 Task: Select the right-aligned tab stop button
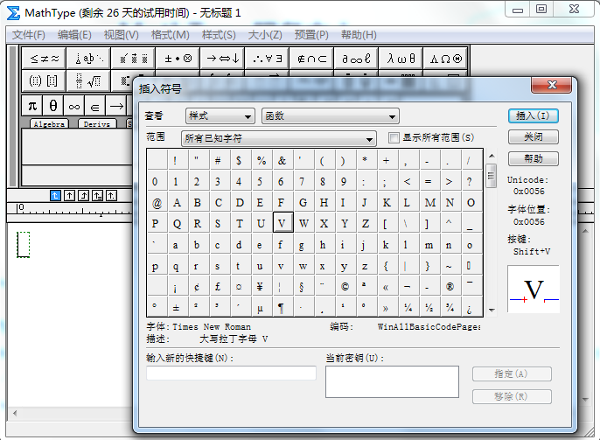coord(83,196)
